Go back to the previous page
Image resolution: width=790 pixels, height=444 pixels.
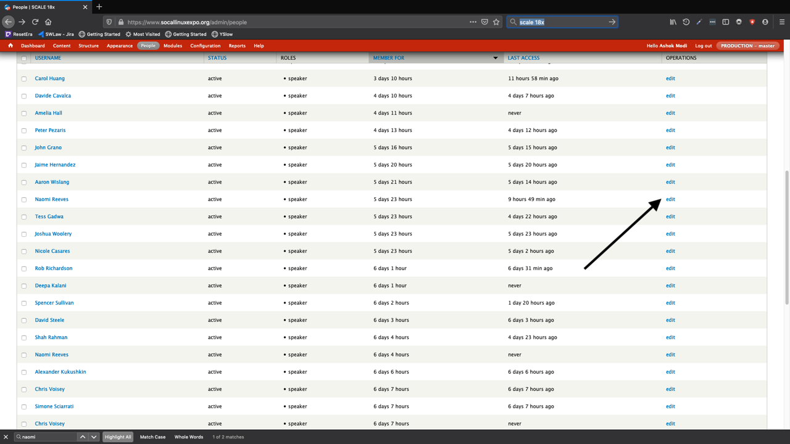point(9,22)
